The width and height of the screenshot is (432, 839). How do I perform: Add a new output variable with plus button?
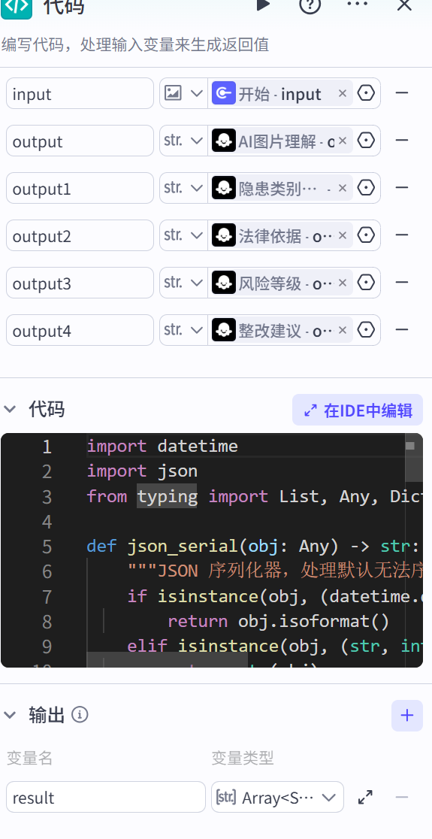[x=407, y=716]
